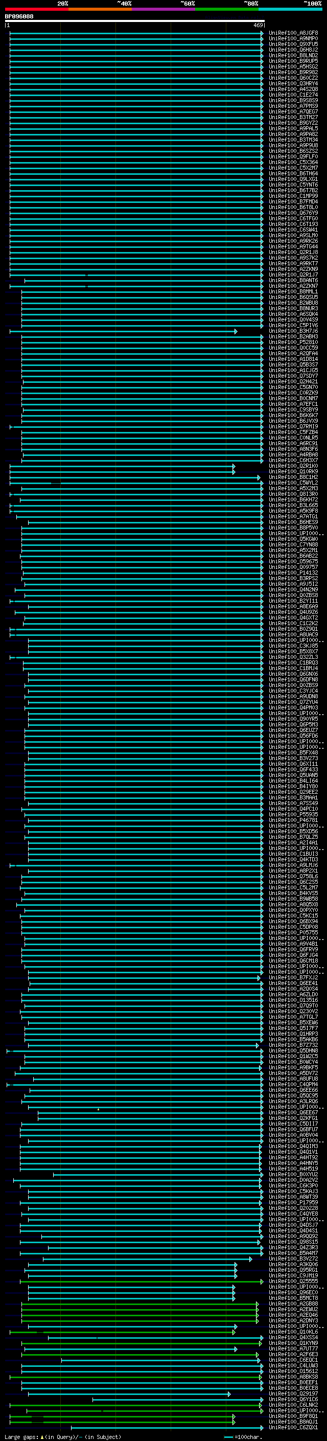Click the purple ~60% identity legend segment

coord(163,9)
